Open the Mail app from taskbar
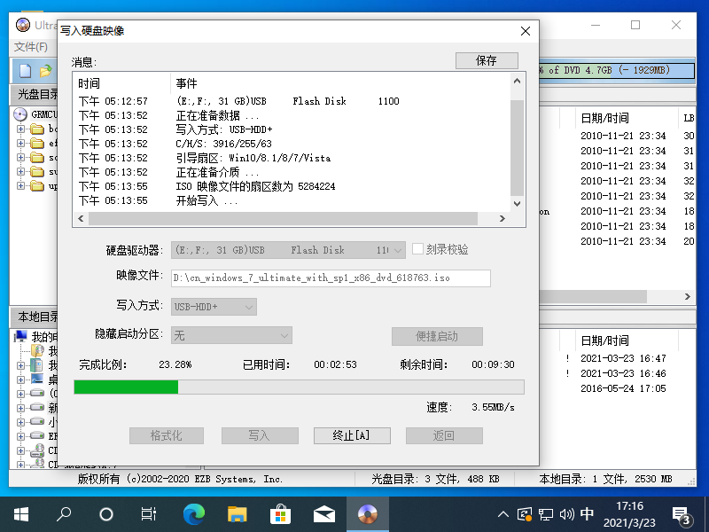Image resolution: width=709 pixels, height=532 pixels. (x=323, y=513)
